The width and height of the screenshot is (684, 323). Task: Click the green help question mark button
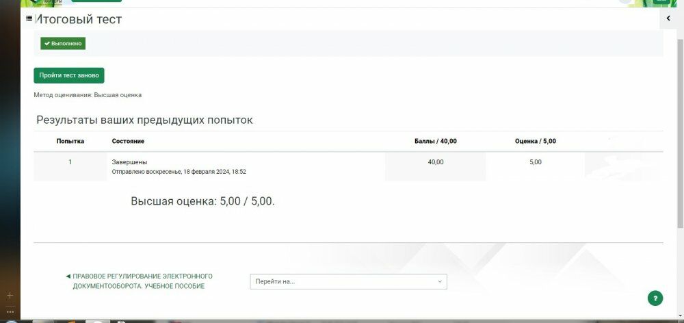[655, 298]
